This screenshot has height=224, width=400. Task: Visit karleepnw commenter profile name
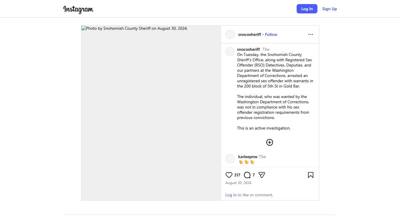click(x=248, y=157)
